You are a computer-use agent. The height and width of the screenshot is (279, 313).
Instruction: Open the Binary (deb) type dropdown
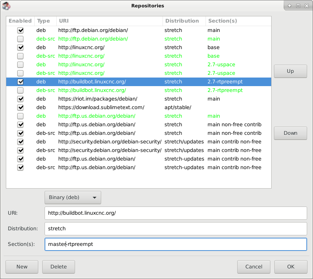pos(73,198)
